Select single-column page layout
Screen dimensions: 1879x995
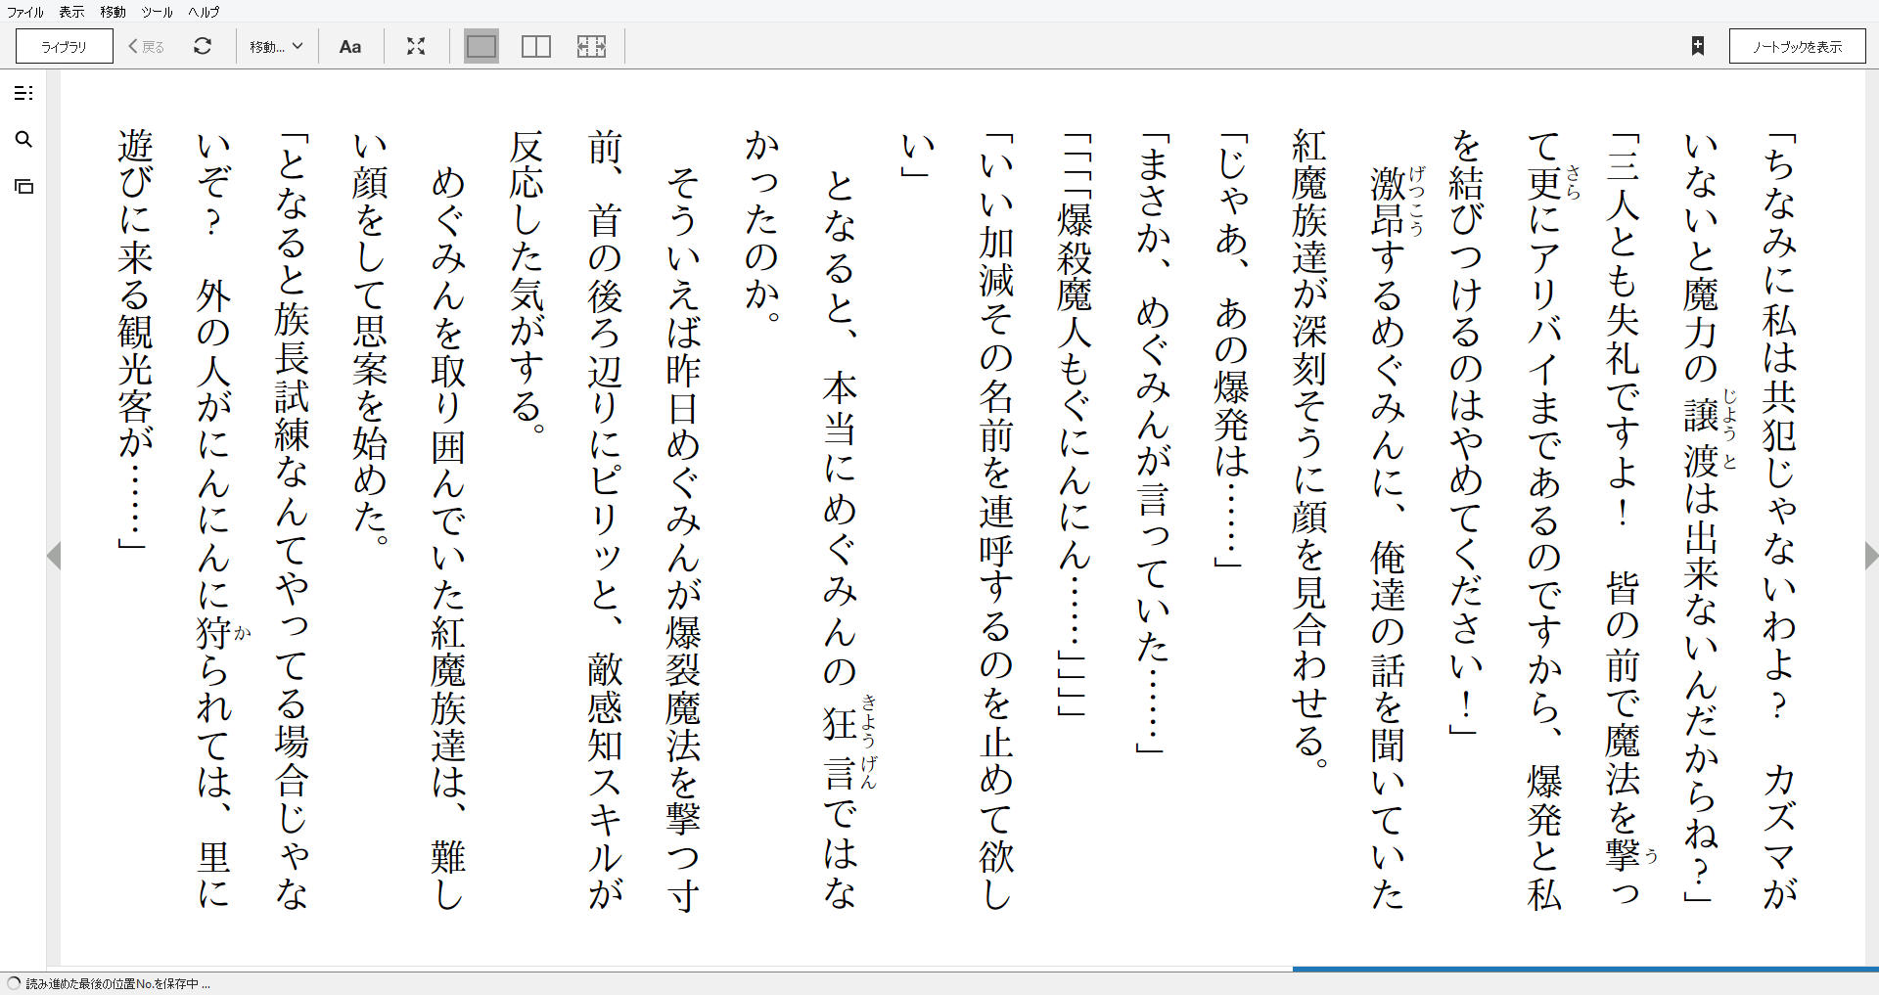point(481,46)
